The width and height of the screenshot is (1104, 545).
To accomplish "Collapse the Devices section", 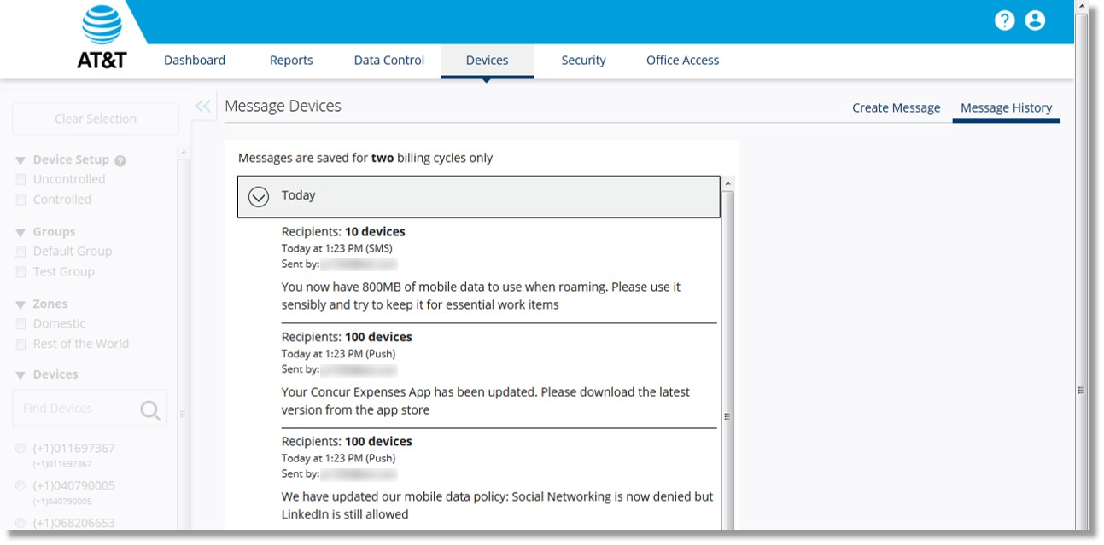I will point(19,374).
